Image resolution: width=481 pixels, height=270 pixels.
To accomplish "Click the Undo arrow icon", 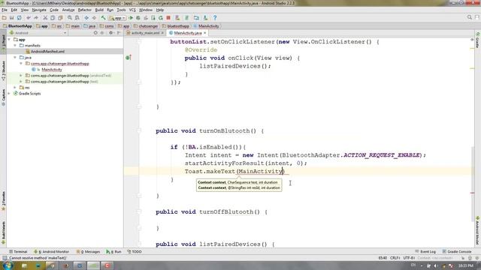I will click(x=29, y=18).
